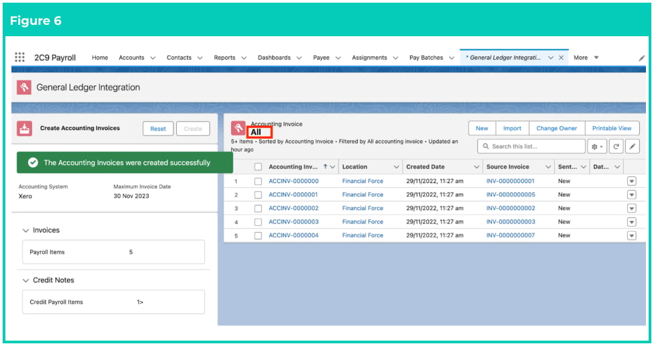Click the General Ledger Integration page icon

pos(24,87)
